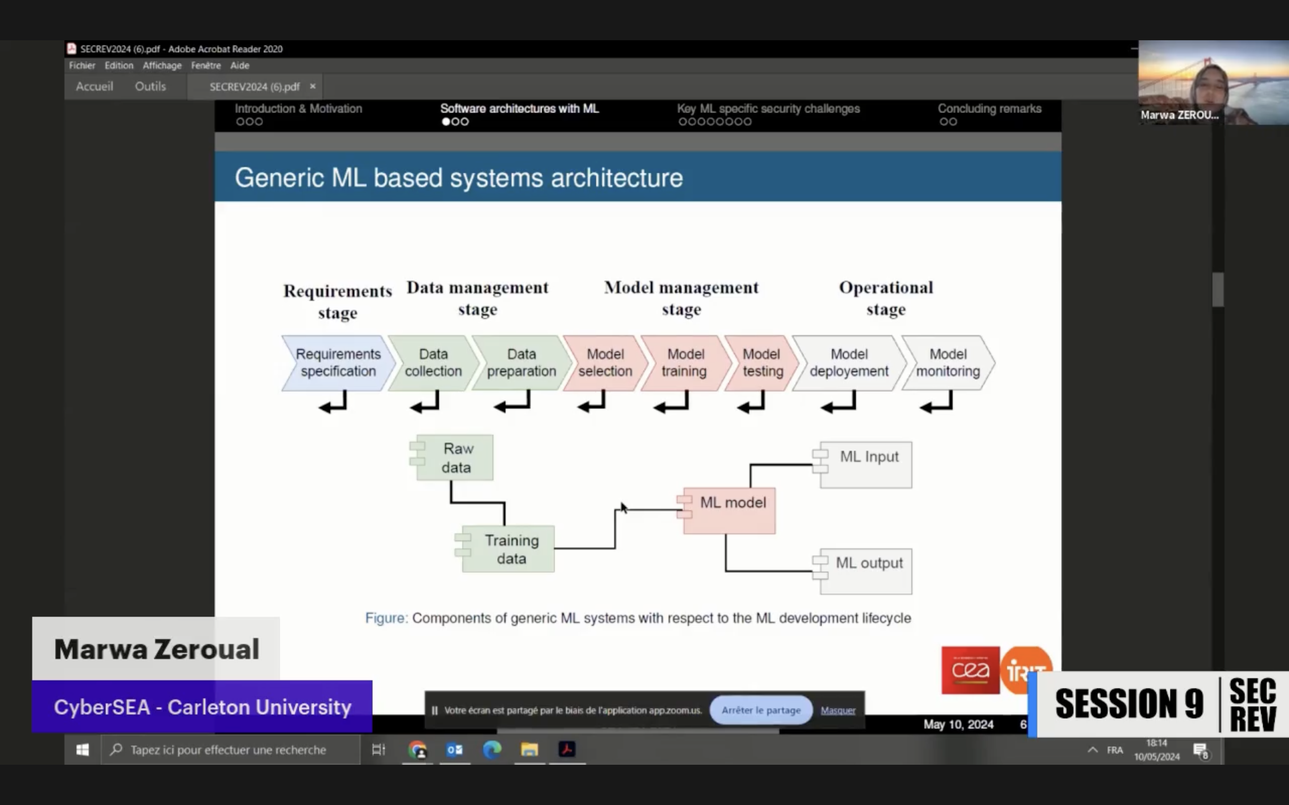The image size is (1289, 805).
Task: Click the Windows taskbar search field
Action: [229, 750]
